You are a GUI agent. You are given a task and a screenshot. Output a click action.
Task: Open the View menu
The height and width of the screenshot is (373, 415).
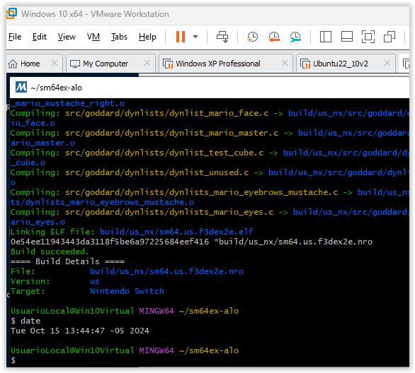click(67, 37)
